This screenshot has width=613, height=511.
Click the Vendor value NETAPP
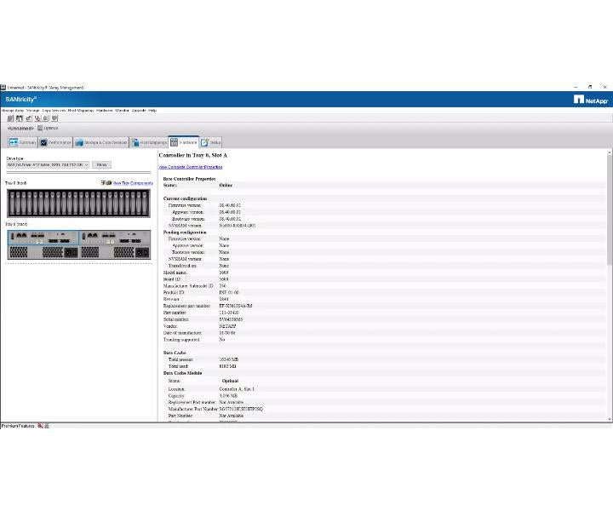(x=227, y=326)
